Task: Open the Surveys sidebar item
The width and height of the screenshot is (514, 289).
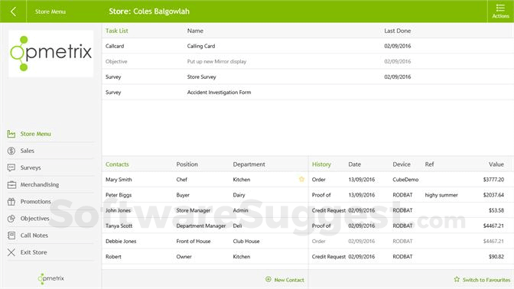Action: pyautogui.click(x=50, y=167)
